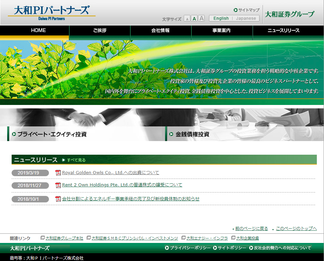The width and height of the screenshot is (324, 261).
Task: Open プライバシーポリシー footer link
Action: click(x=190, y=248)
